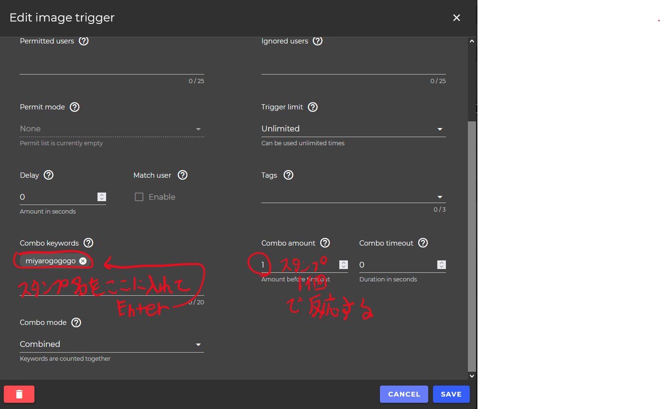Click the "Keywords are counted together" hint
660x409 pixels.
pyautogui.click(x=65, y=359)
